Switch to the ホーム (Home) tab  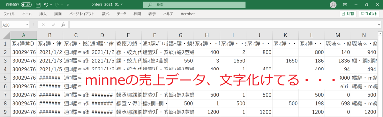[27, 14]
